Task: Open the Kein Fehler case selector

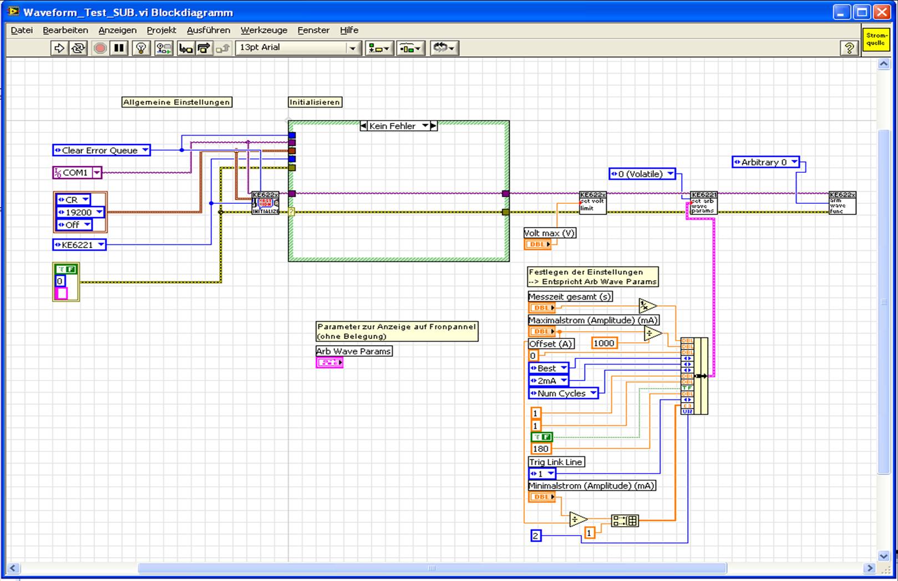Action: click(x=425, y=126)
